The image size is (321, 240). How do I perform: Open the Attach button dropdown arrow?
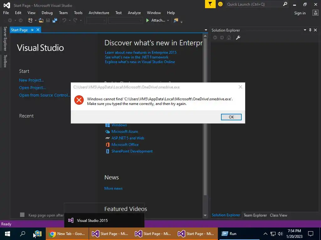point(168,20)
